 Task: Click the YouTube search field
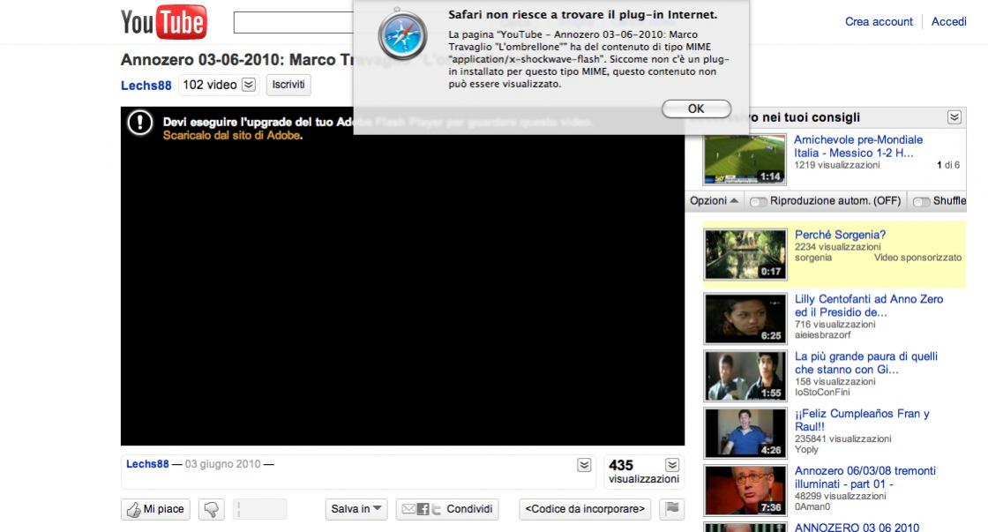coord(294,23)
